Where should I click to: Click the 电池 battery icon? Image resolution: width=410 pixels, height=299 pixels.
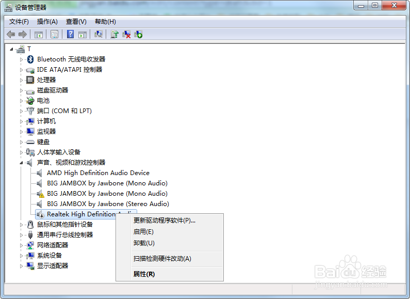[x=30, y=101]
